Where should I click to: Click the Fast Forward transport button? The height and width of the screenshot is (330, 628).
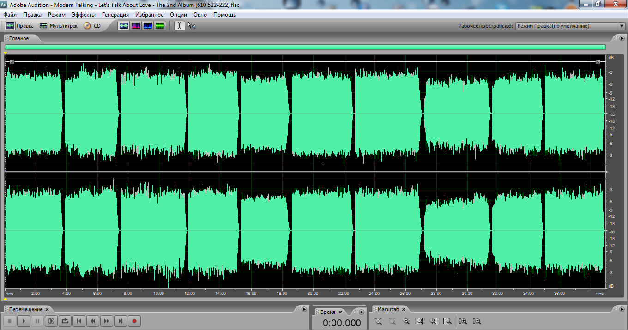pyautogui.click(x=107, y=321)
